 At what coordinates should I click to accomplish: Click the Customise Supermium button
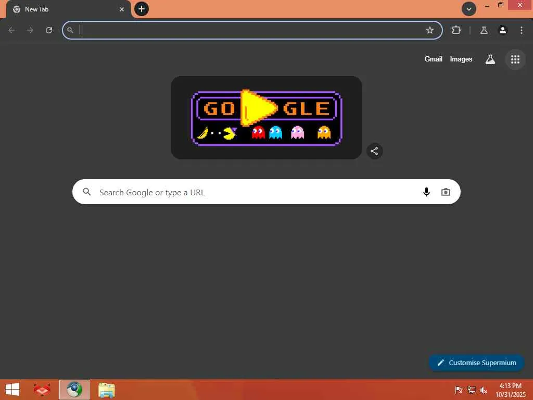tap(476, 362)
